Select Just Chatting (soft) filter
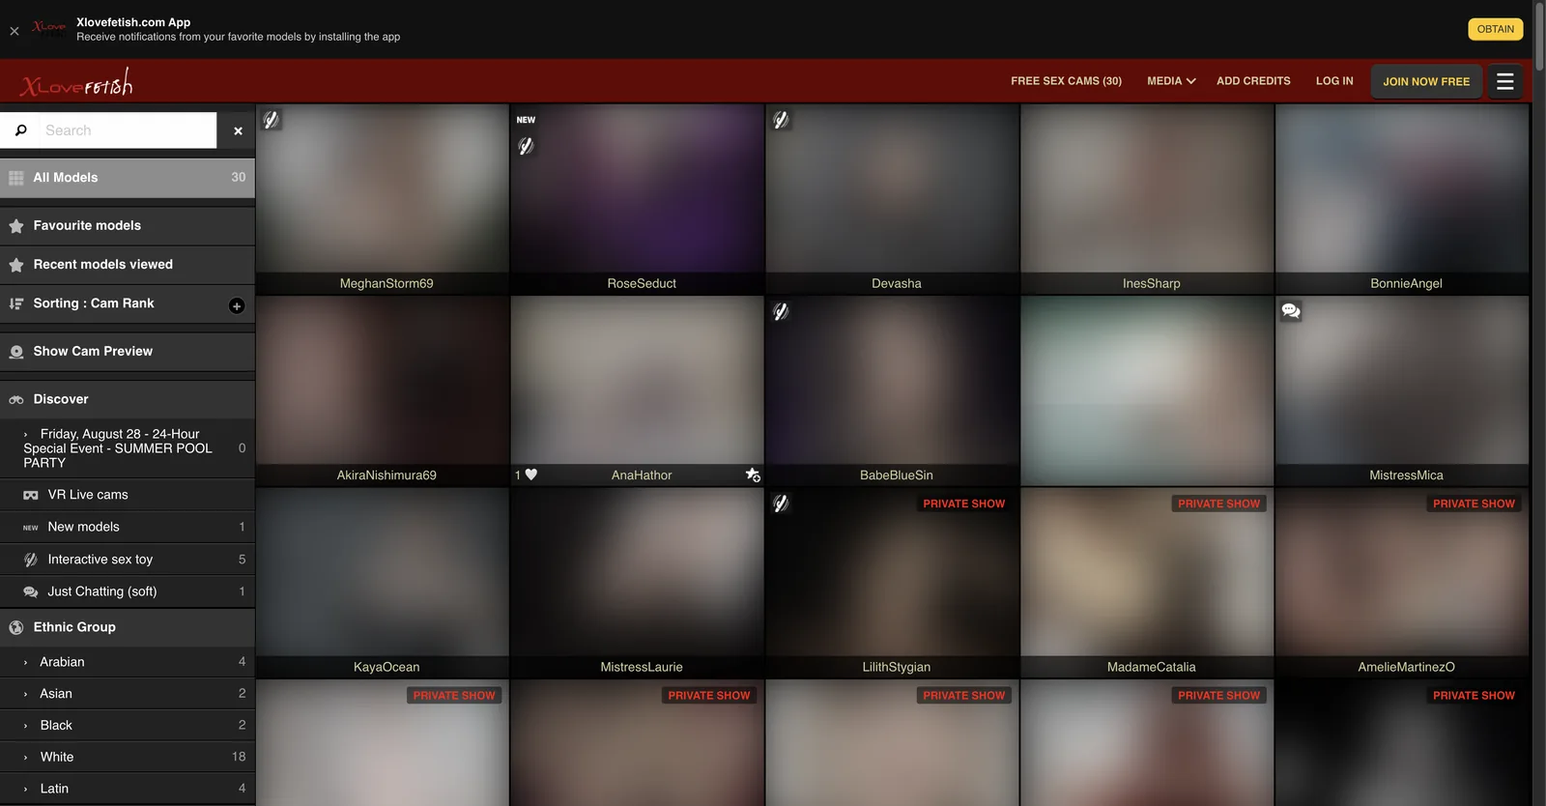Viewport: 1546px width, 806px height. [128, 591]
